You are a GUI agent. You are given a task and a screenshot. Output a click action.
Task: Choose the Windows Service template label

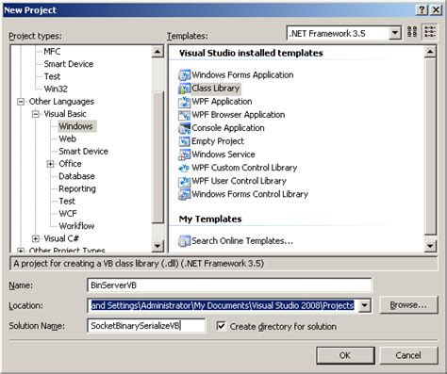pyautogui.click(x=223, y=154)
